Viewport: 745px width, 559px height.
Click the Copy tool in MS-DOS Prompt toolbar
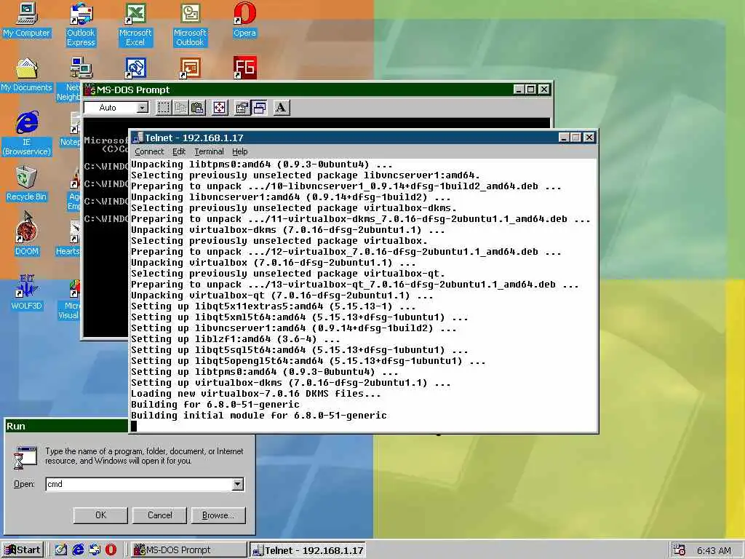pos(180,108)
